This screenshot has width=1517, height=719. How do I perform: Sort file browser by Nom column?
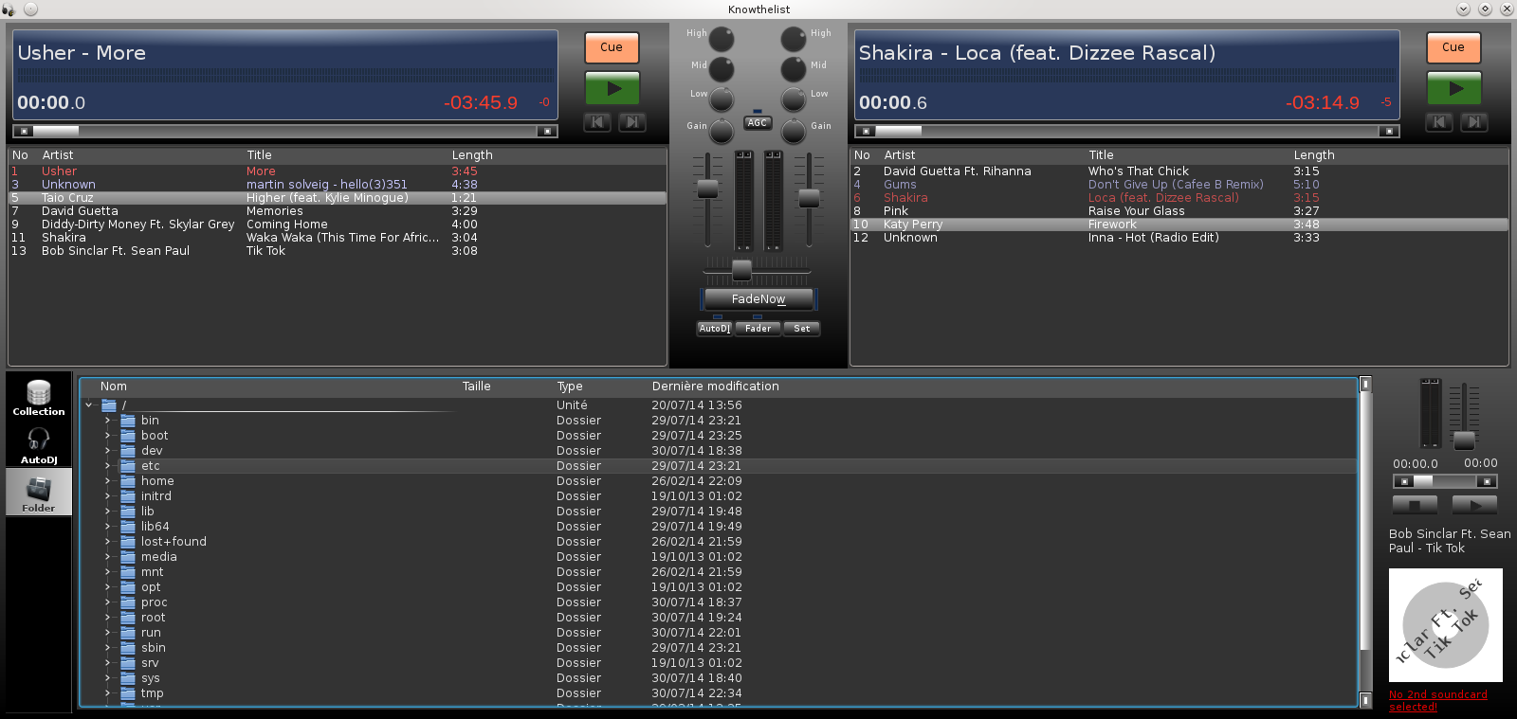coord(113,386)
